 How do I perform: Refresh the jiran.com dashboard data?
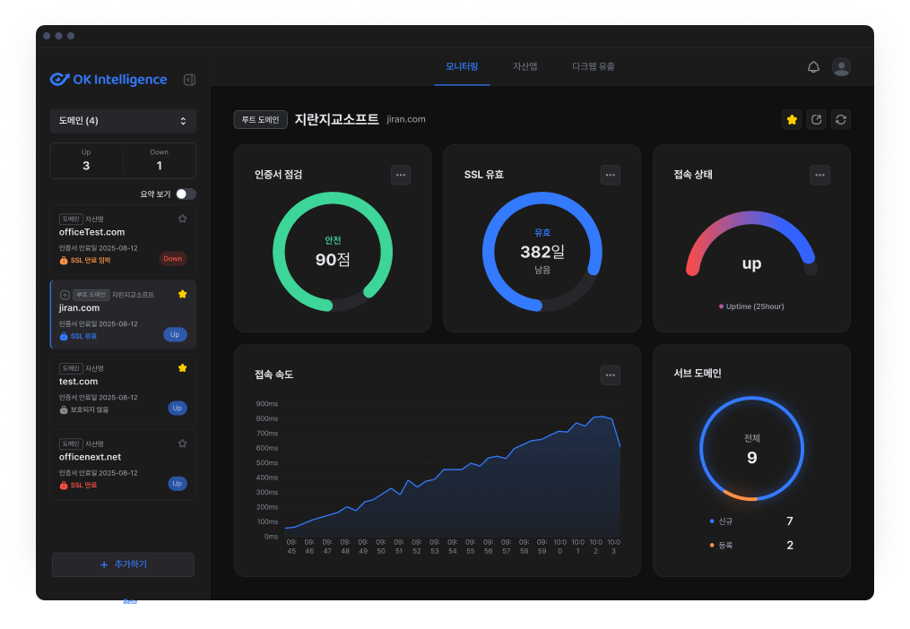pyautogui.click(x=840, y=119)
